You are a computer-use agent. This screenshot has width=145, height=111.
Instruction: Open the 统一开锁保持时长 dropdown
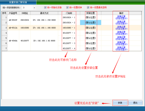click(x=34, y=8)
